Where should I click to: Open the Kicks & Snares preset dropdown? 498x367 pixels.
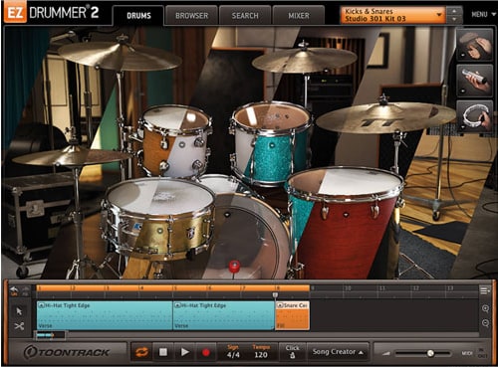point(392,15)
